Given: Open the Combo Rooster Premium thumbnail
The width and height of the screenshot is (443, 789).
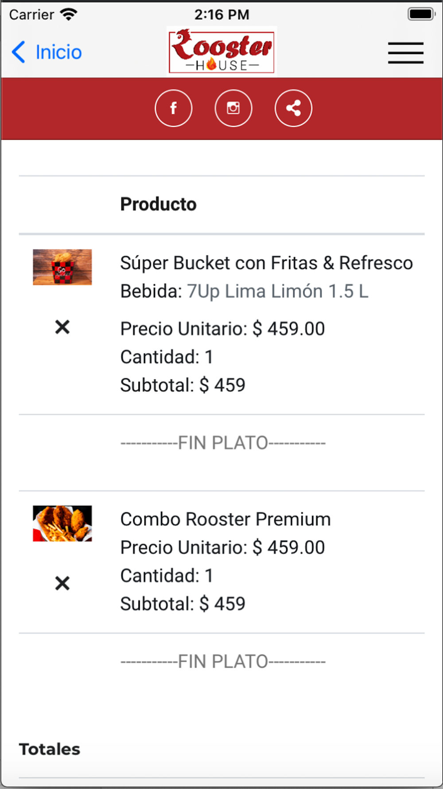Looking at the screenshot, I should pyautogui.click(x=62, y=524).
